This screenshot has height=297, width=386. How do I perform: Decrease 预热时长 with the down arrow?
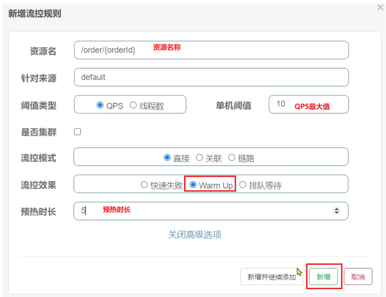(x=337, y=213)
